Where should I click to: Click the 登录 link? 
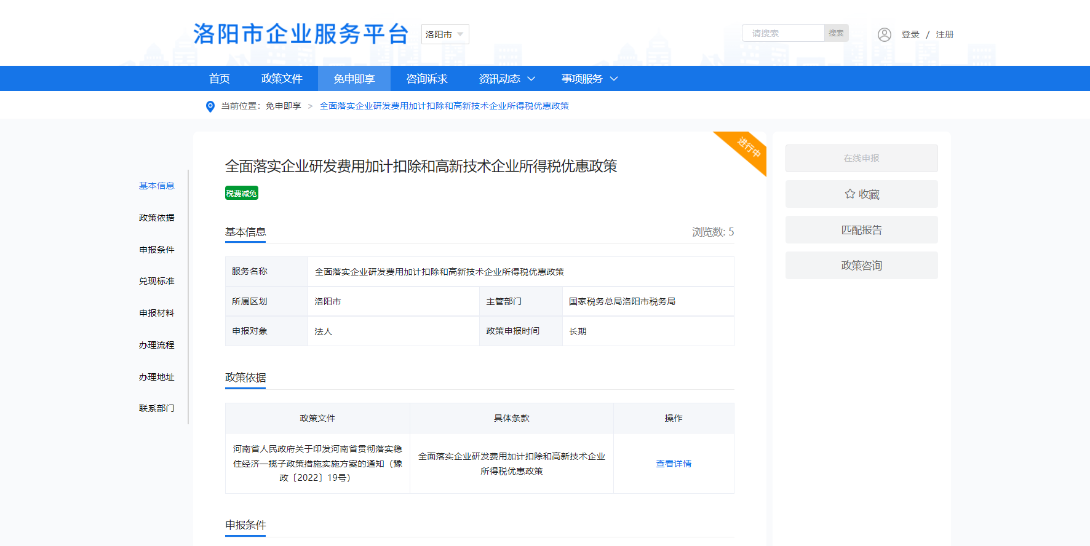[x=910, y=34]
